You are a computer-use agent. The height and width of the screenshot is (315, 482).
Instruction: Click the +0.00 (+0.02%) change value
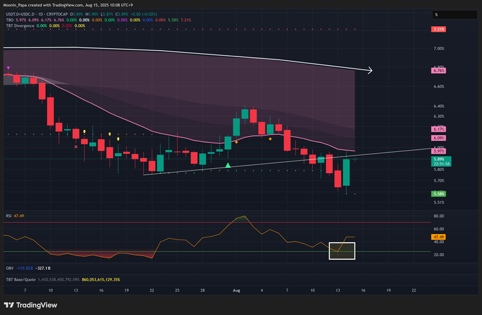pos(144,14)
